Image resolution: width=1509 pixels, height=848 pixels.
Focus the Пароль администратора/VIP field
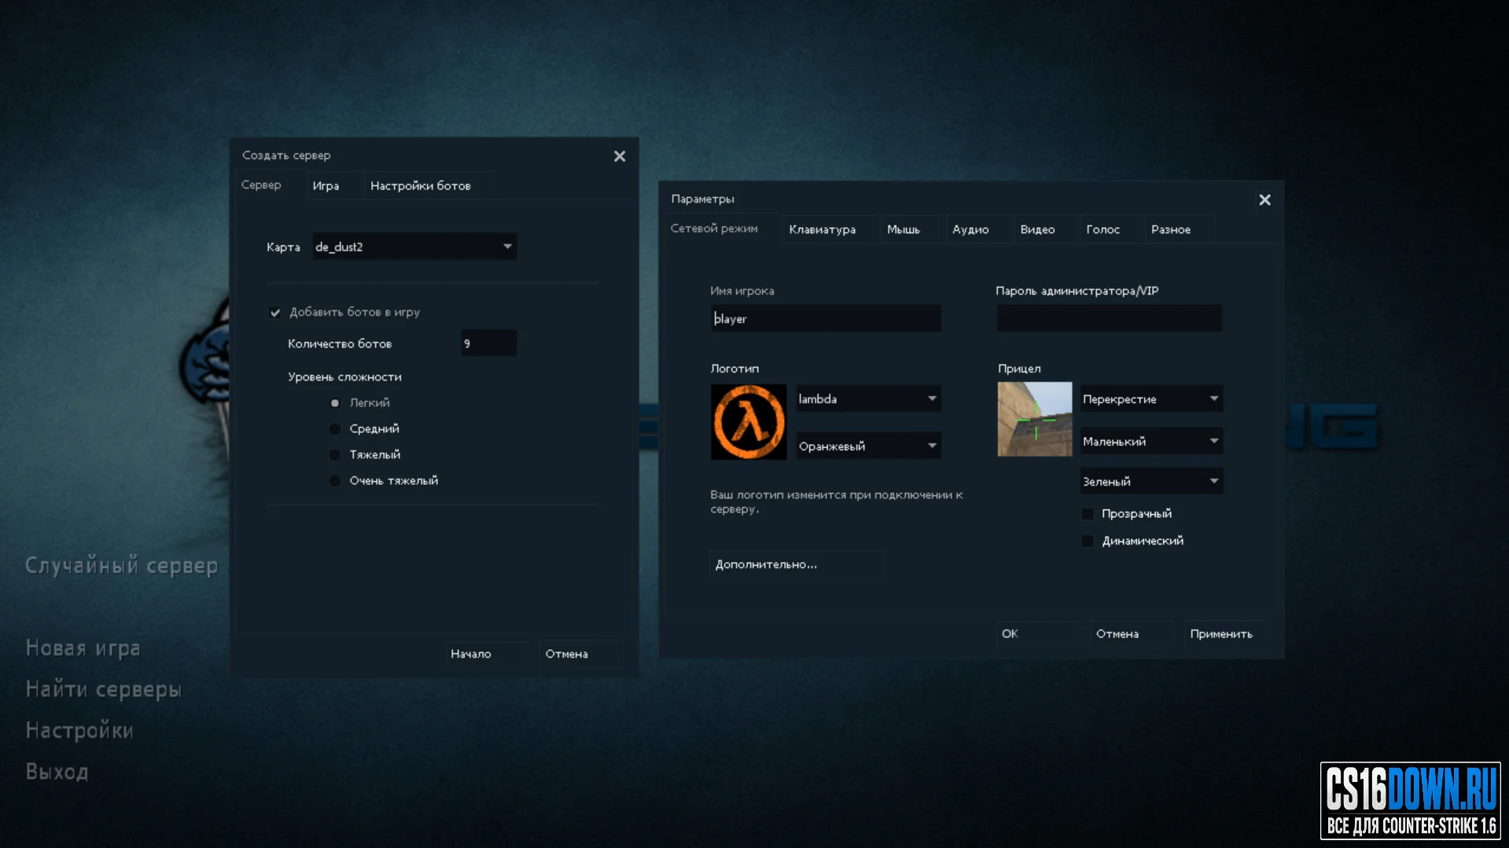tap(1109, 319)
